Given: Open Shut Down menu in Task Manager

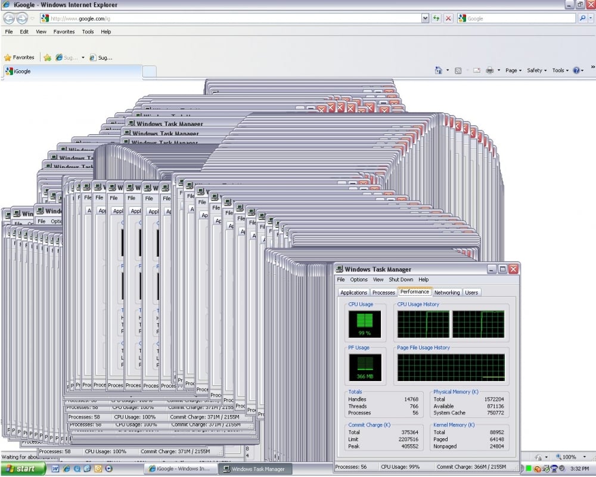Looking at the screenshot, I should pos(401,280).
